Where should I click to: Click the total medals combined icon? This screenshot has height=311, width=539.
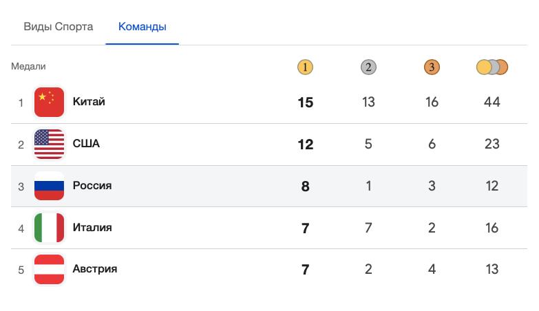click(x=492, y=67)
